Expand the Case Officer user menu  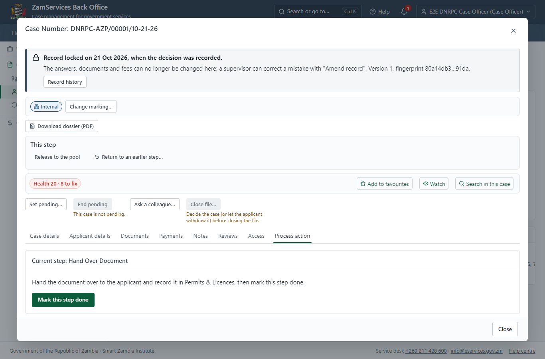coord(476,12)
